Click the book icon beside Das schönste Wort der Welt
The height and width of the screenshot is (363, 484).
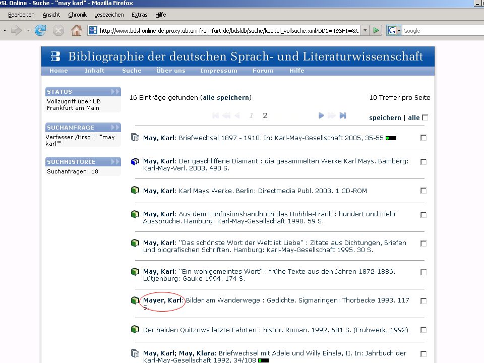coord(135,243)
